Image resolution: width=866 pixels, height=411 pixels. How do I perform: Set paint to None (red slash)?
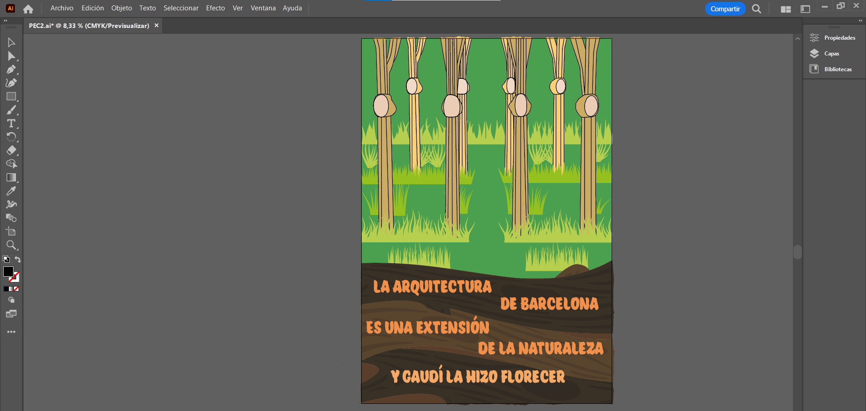click(x=16, y=289)
